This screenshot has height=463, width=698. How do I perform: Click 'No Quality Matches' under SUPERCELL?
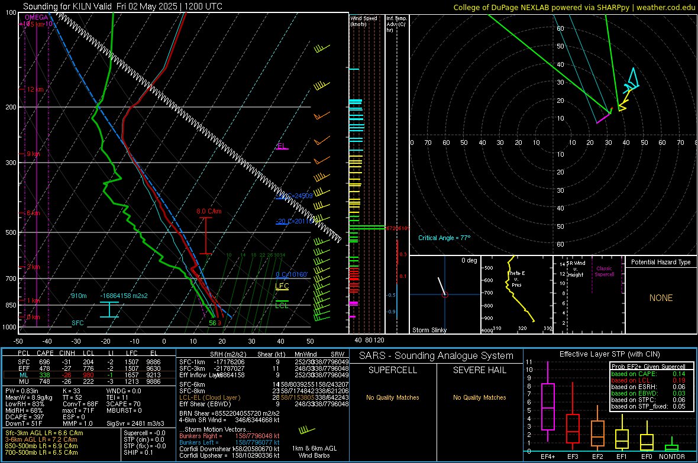click(393, 397)
